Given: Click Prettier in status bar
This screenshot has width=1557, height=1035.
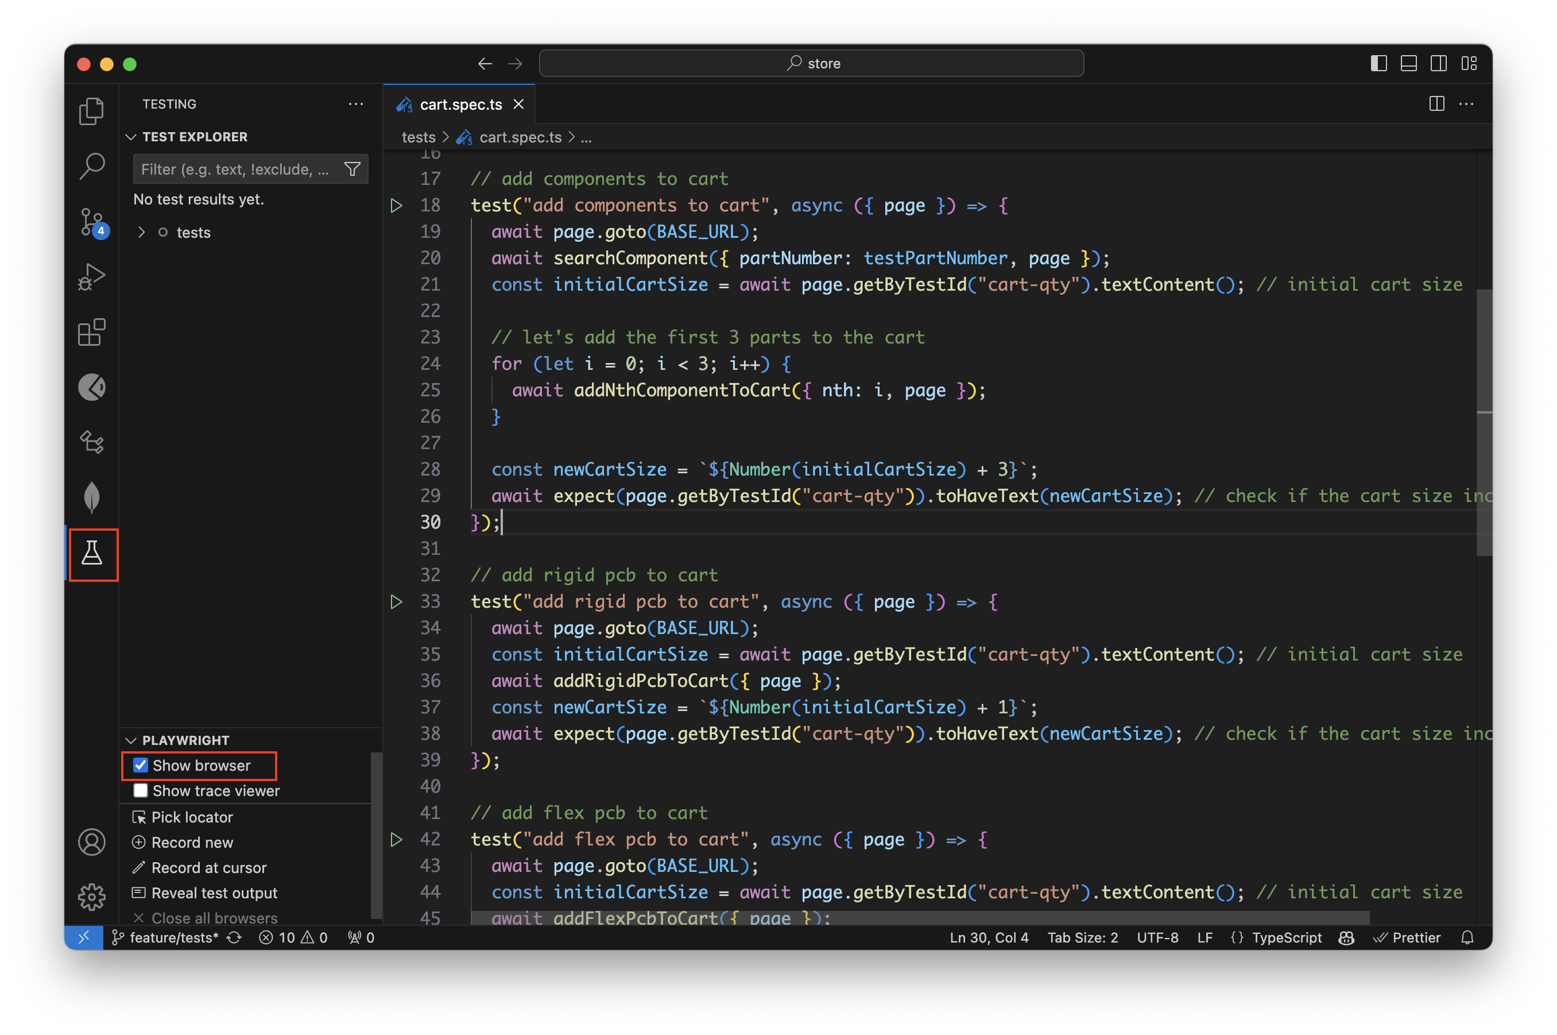Looking at the screenshot, I should click(x=1407, y=937).
